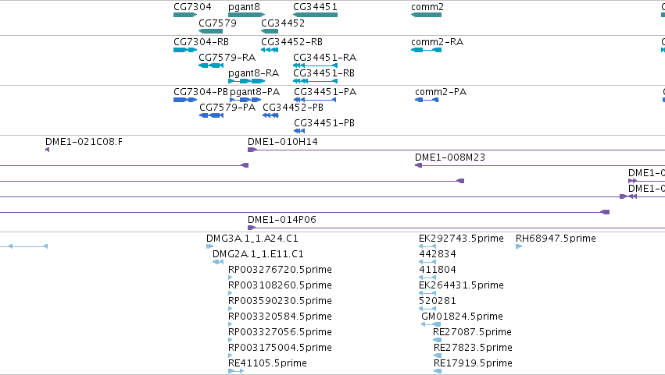Click the DME1-008M23 clone label
This screenshot has height=375, width=665.
(x=450, y=157)
